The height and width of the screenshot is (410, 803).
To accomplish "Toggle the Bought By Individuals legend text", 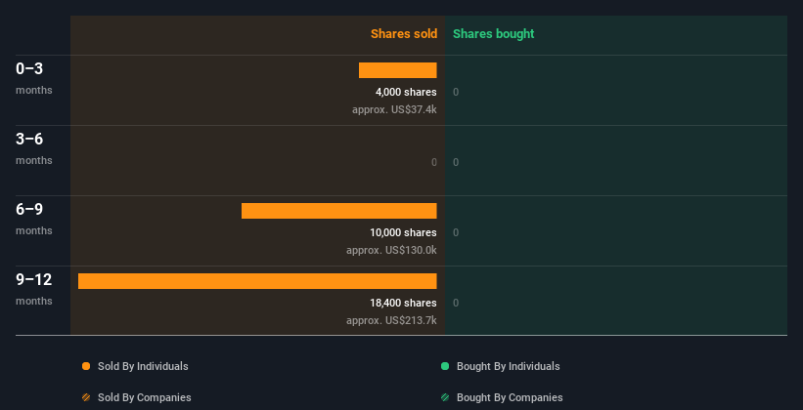I will 508,366.
